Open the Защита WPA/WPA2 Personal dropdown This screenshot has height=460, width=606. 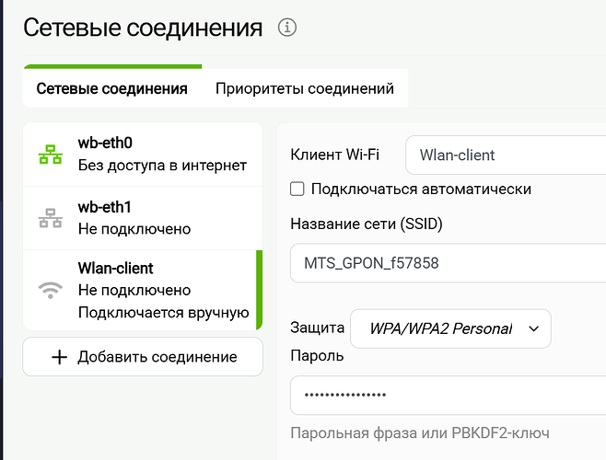[450, 328]
